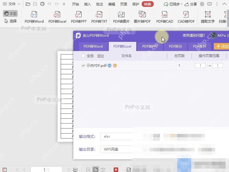The width and height of the screenshot is (229, 172).
Task: Open the PDF拆分 tab in converter dialog
Action: tap(175, 46)
